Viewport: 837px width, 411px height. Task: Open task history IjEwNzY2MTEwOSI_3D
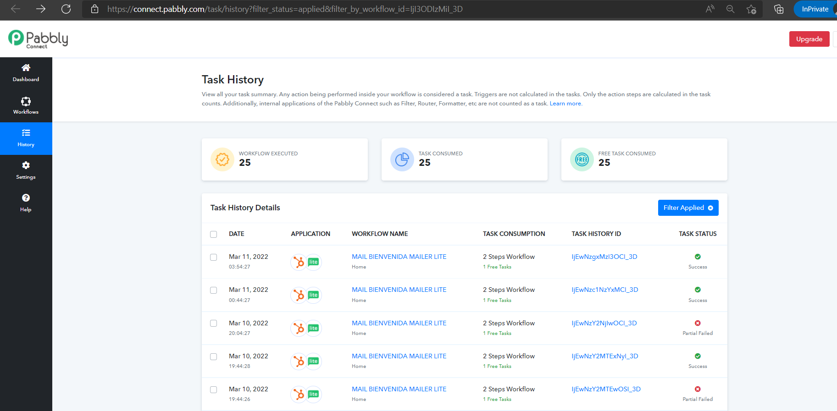[606, 389]
